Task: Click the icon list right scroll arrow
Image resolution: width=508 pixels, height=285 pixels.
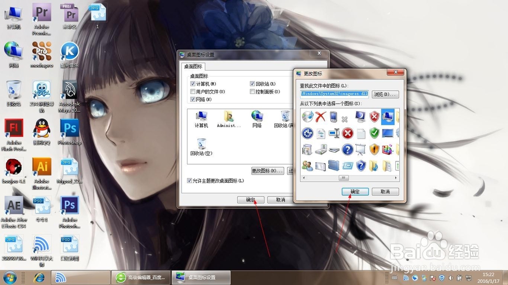Action: 396,178
